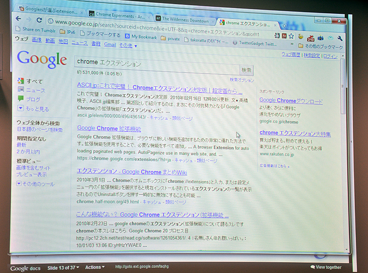
Task: Open 地図 in the top navigation
Action: 63,42
